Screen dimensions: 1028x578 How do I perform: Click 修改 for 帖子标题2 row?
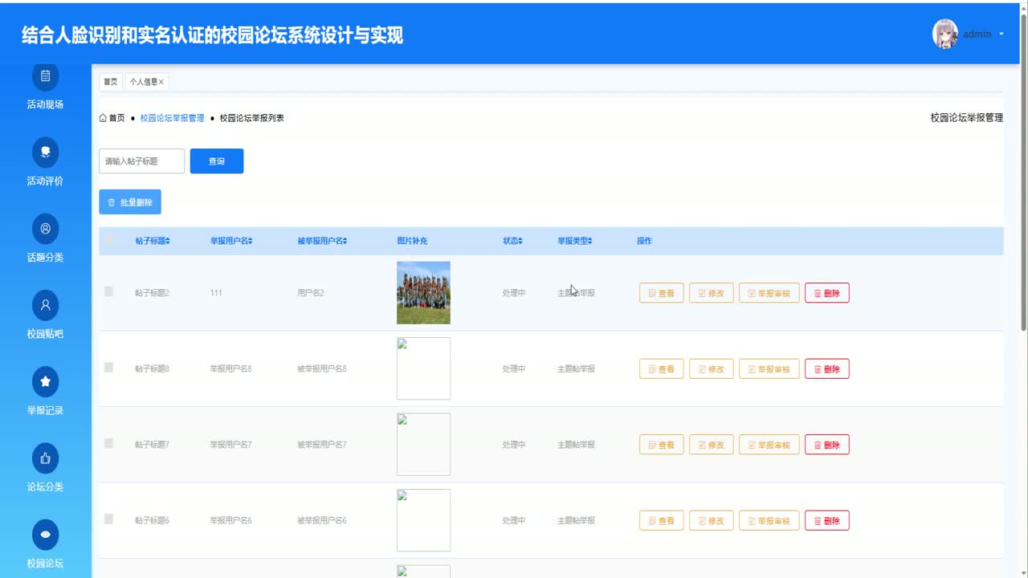pos(712,293)
